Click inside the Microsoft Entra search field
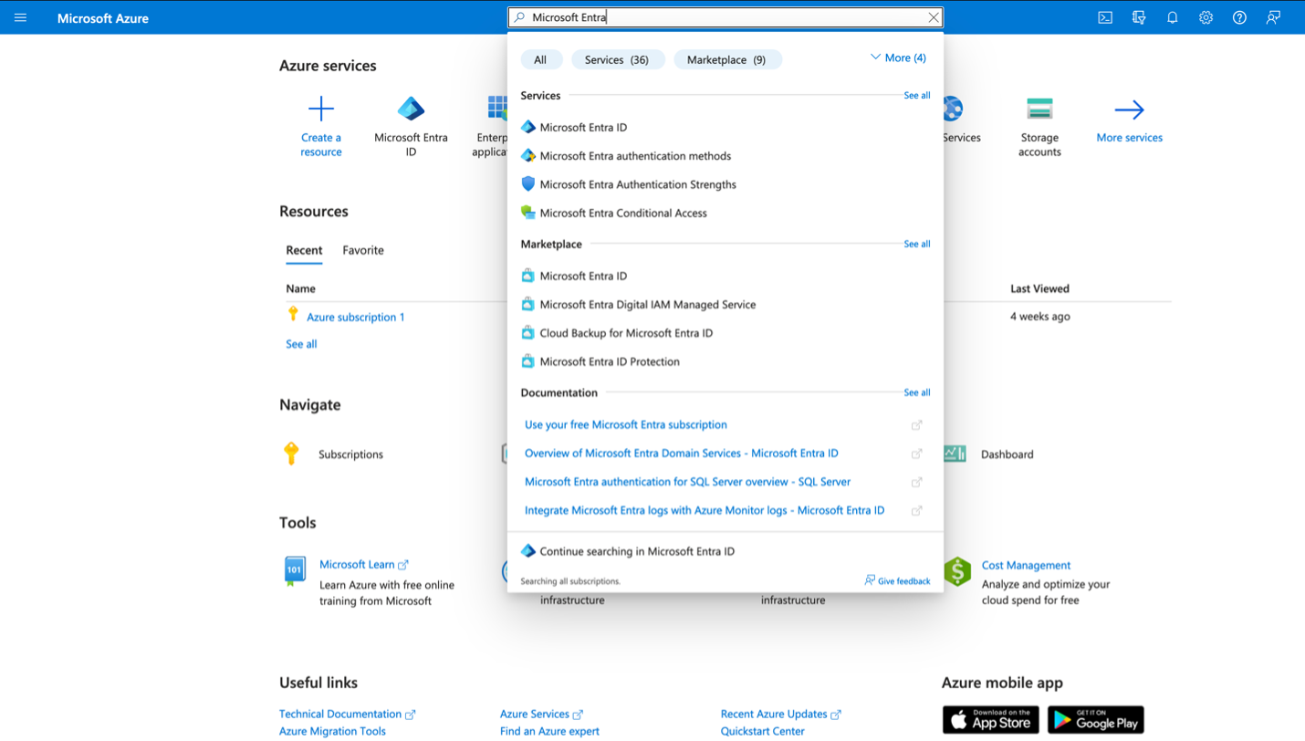Viewport: 1305px width, 741px height. [x=726, y=17]
